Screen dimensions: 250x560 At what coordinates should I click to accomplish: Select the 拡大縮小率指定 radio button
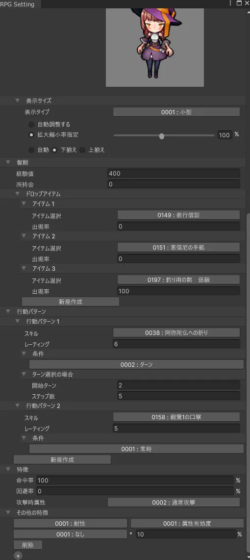[x=31, y=135]
